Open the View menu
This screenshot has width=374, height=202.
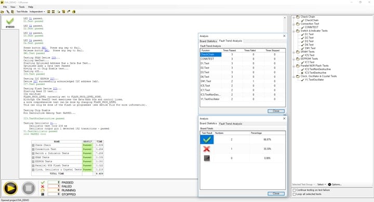(x=13, y=7)
